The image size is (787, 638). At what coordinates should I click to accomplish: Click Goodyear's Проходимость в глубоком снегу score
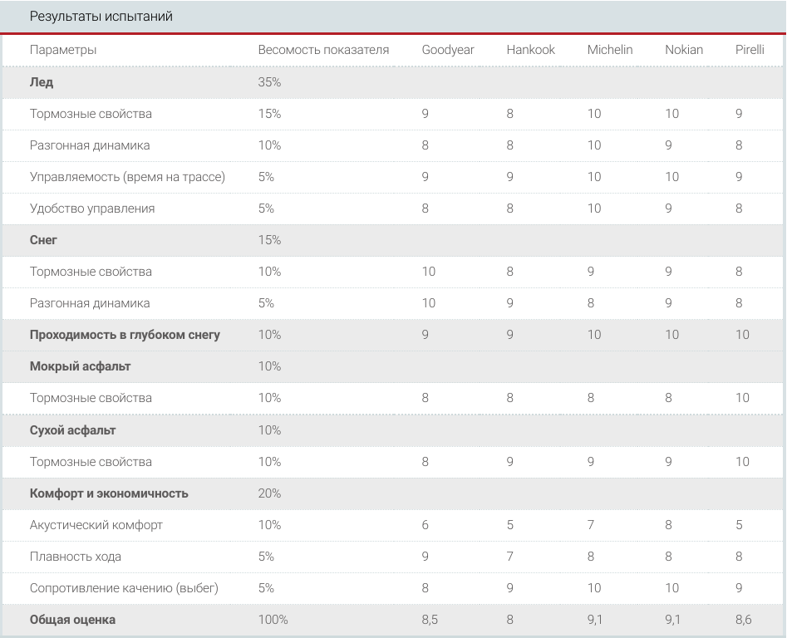point(425,335)
